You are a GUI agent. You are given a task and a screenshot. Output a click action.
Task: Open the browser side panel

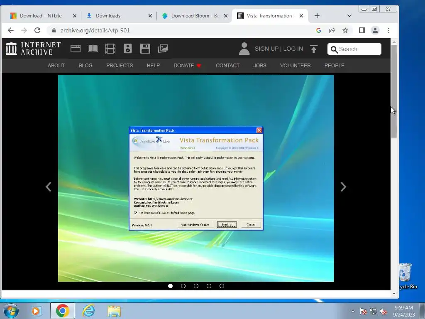(x=362, y=30)
